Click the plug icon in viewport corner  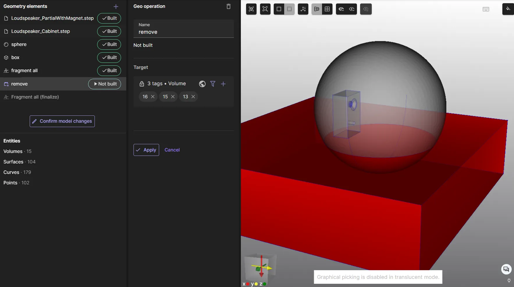tap(509, 281)
